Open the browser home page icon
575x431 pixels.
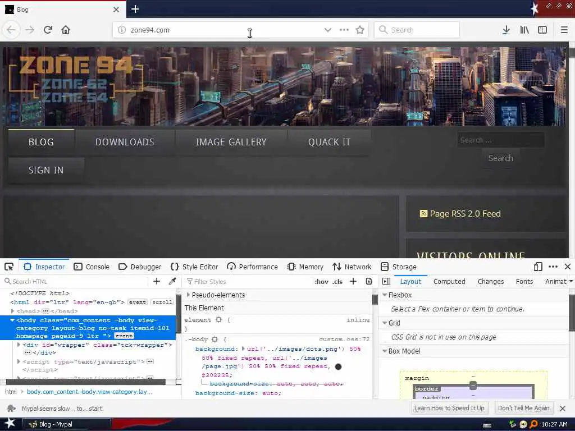pos(66,30)
